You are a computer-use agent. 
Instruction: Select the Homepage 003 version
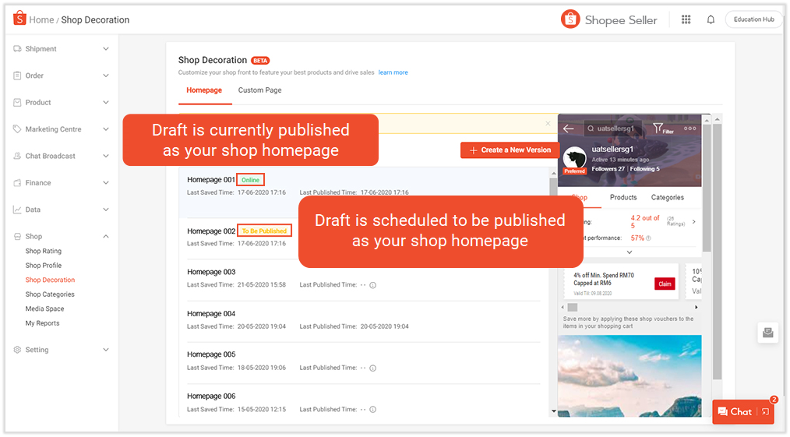(364, 278)
